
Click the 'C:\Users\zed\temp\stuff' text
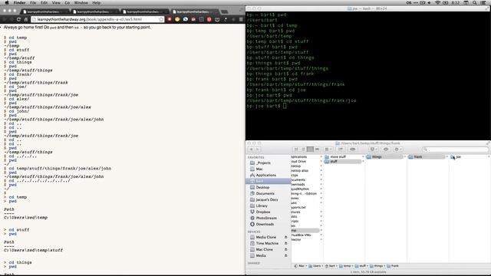33,251
